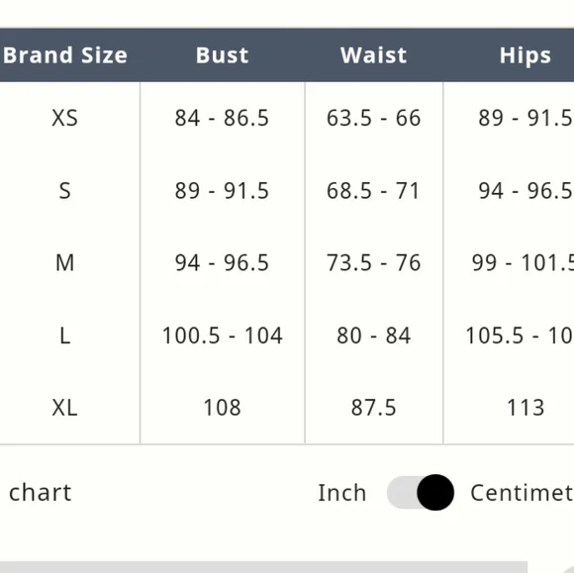
Task: Click the Hips column header
Action: (x=526, y=55)
